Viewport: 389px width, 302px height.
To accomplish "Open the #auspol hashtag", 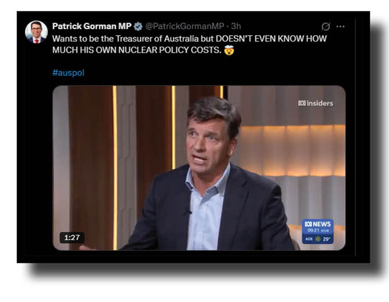I will click(x=69, y=73).
